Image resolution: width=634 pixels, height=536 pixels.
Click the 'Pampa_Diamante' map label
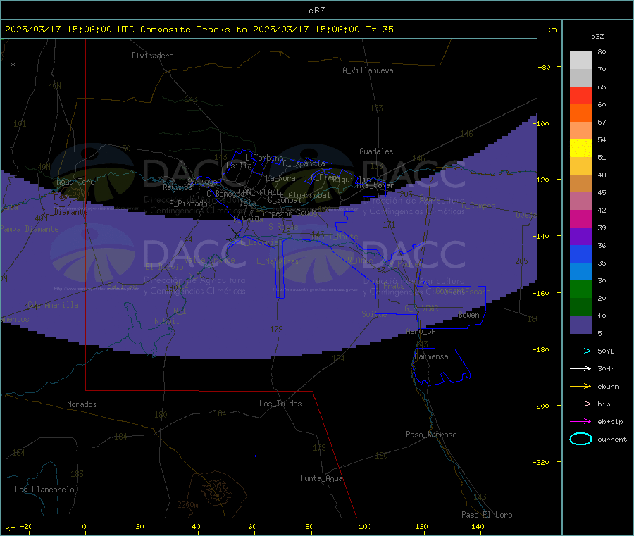pos(29,229)
